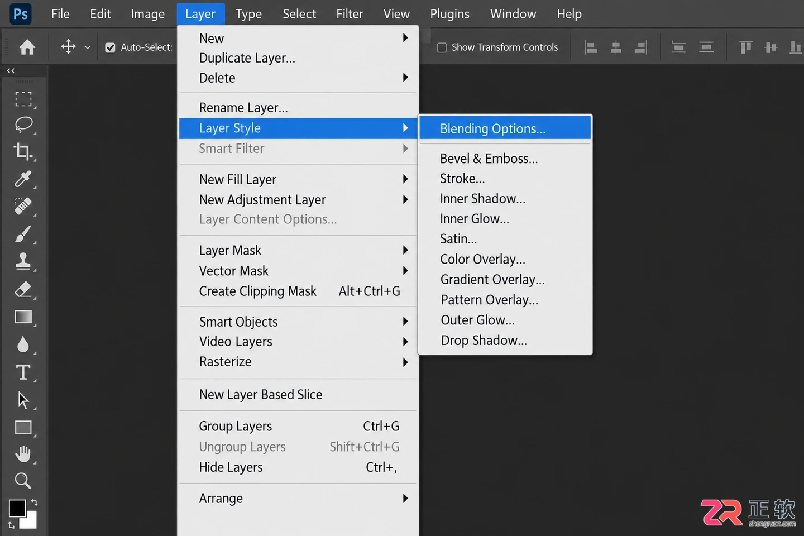Image resolution: width=804 pixels, height=536 pixels.
Task: Open the foreground color picker swatch
Action: [17, 508]
